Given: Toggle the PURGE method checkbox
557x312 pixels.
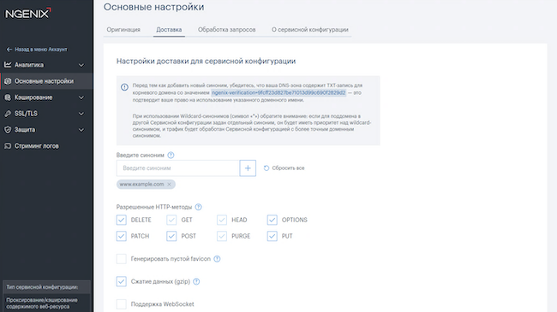Looking at the screenshot, I should (222, 236).
